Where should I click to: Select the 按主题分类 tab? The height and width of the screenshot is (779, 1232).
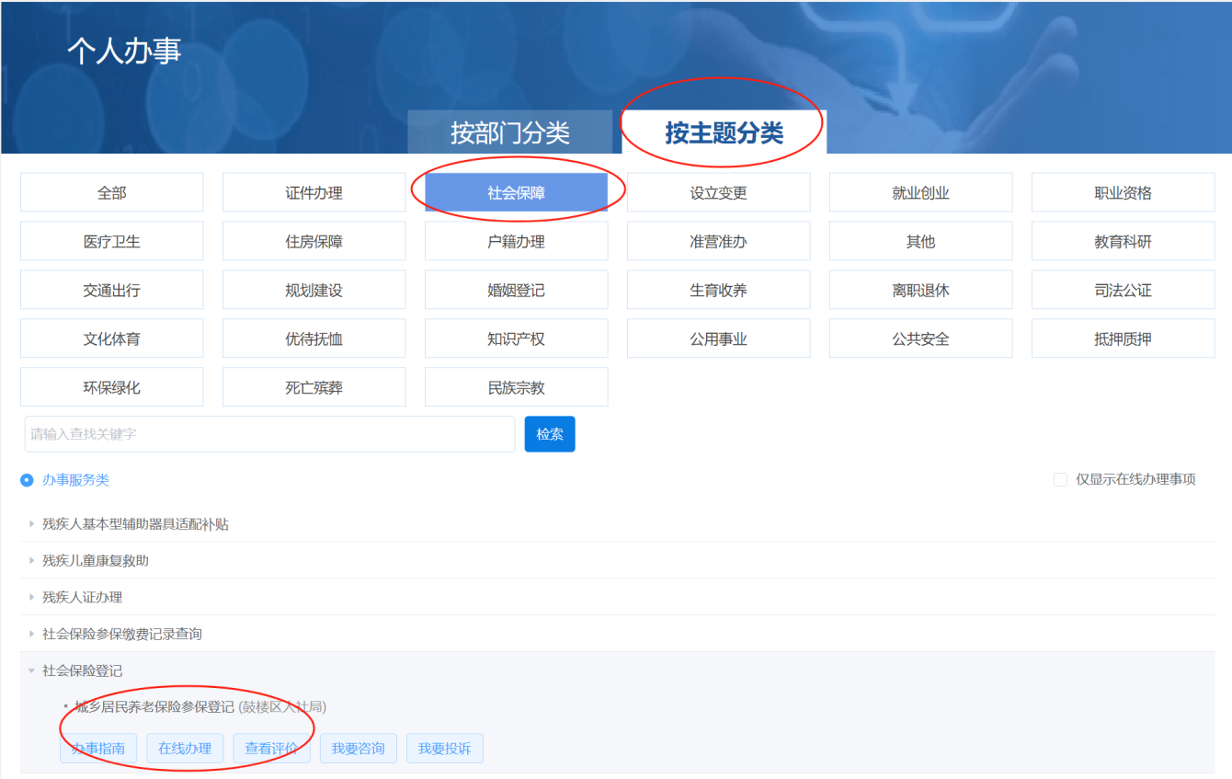pyautogui.click(x=724, y=132)
